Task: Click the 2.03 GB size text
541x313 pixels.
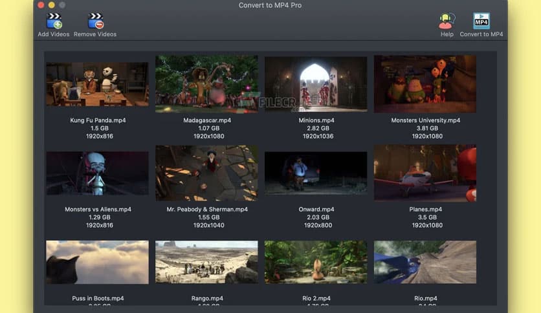Action: [318, 217]
